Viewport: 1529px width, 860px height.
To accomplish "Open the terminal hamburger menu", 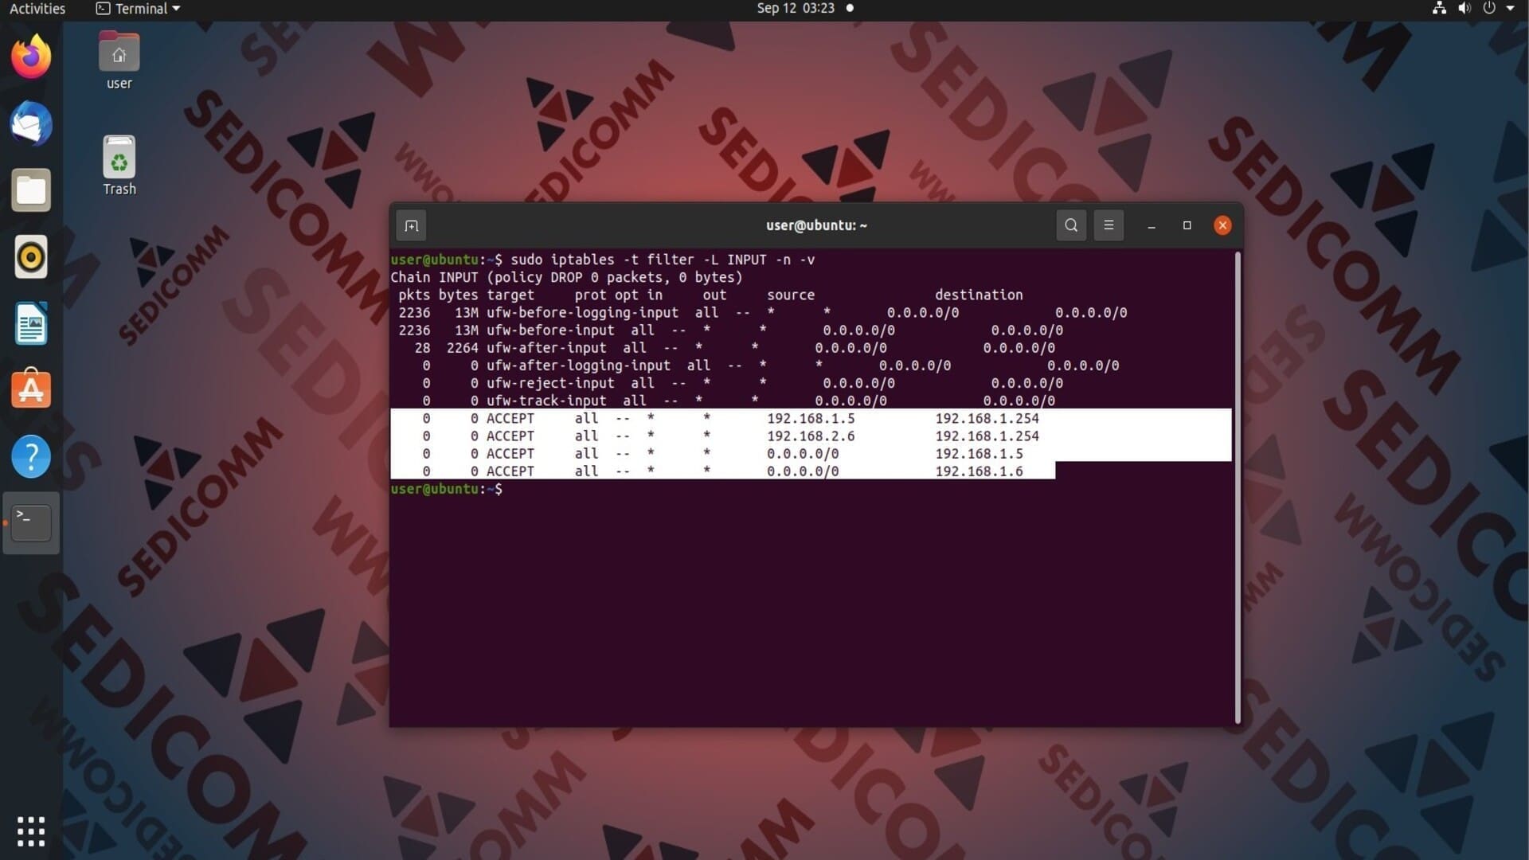I will pos(1109,225).
